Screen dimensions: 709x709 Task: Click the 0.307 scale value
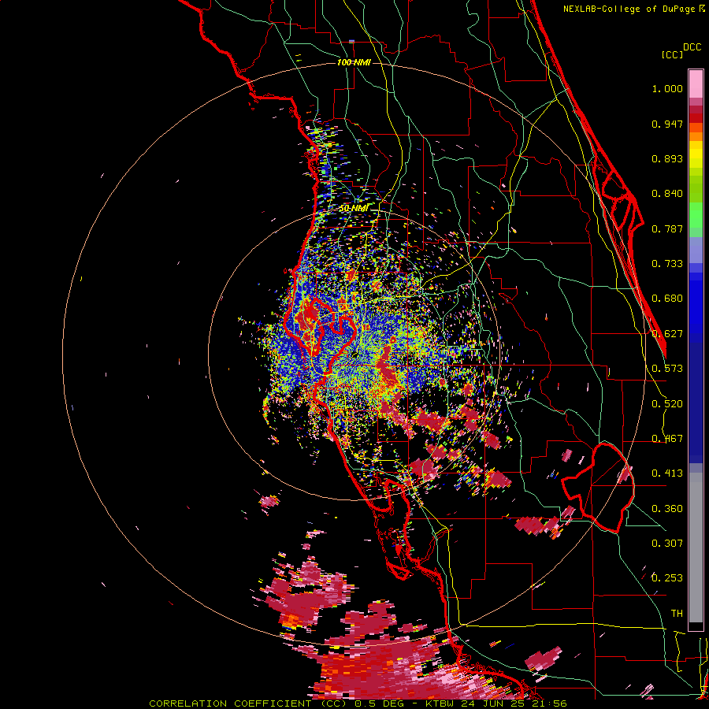[667, 544]
